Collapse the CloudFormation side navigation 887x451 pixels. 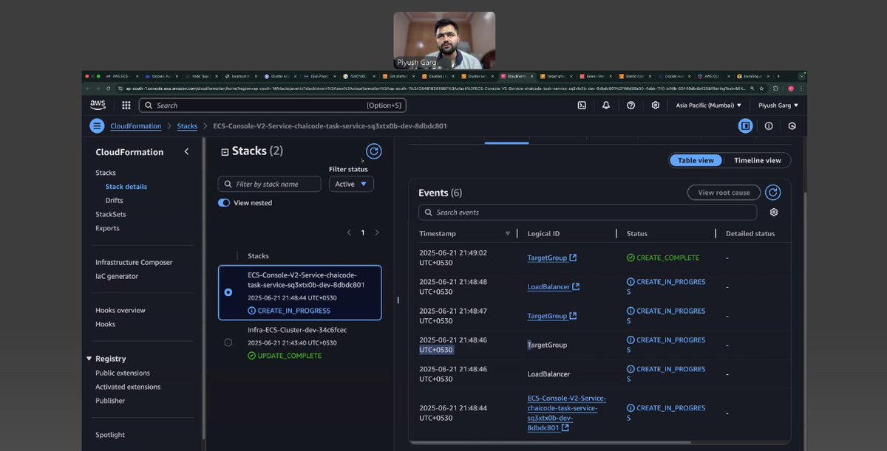pyautogui.click(x=186, y=151)
